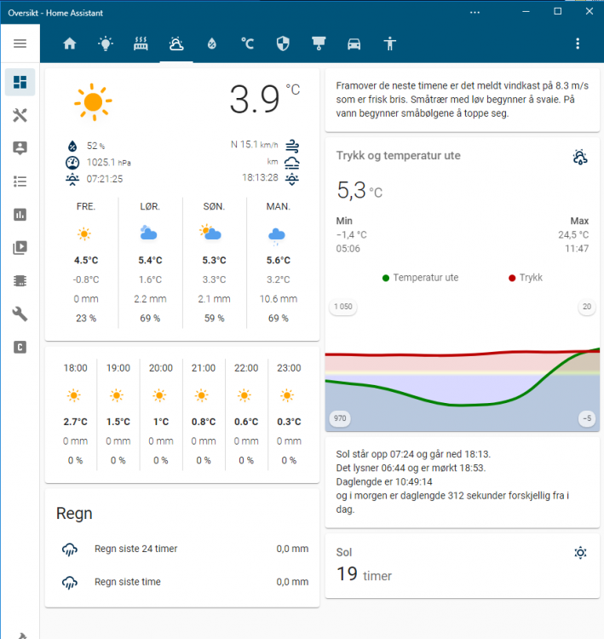604x639 pixels.
Task: Open the hamburger sidebar menu
Action: (x=20, y=43)
